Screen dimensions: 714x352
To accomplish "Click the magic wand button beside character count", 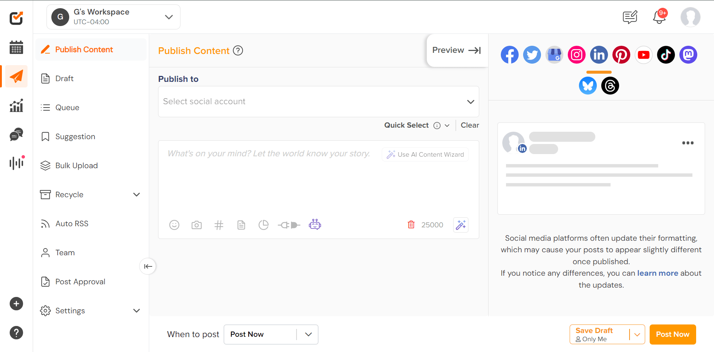I will click(x=461, y=225).
